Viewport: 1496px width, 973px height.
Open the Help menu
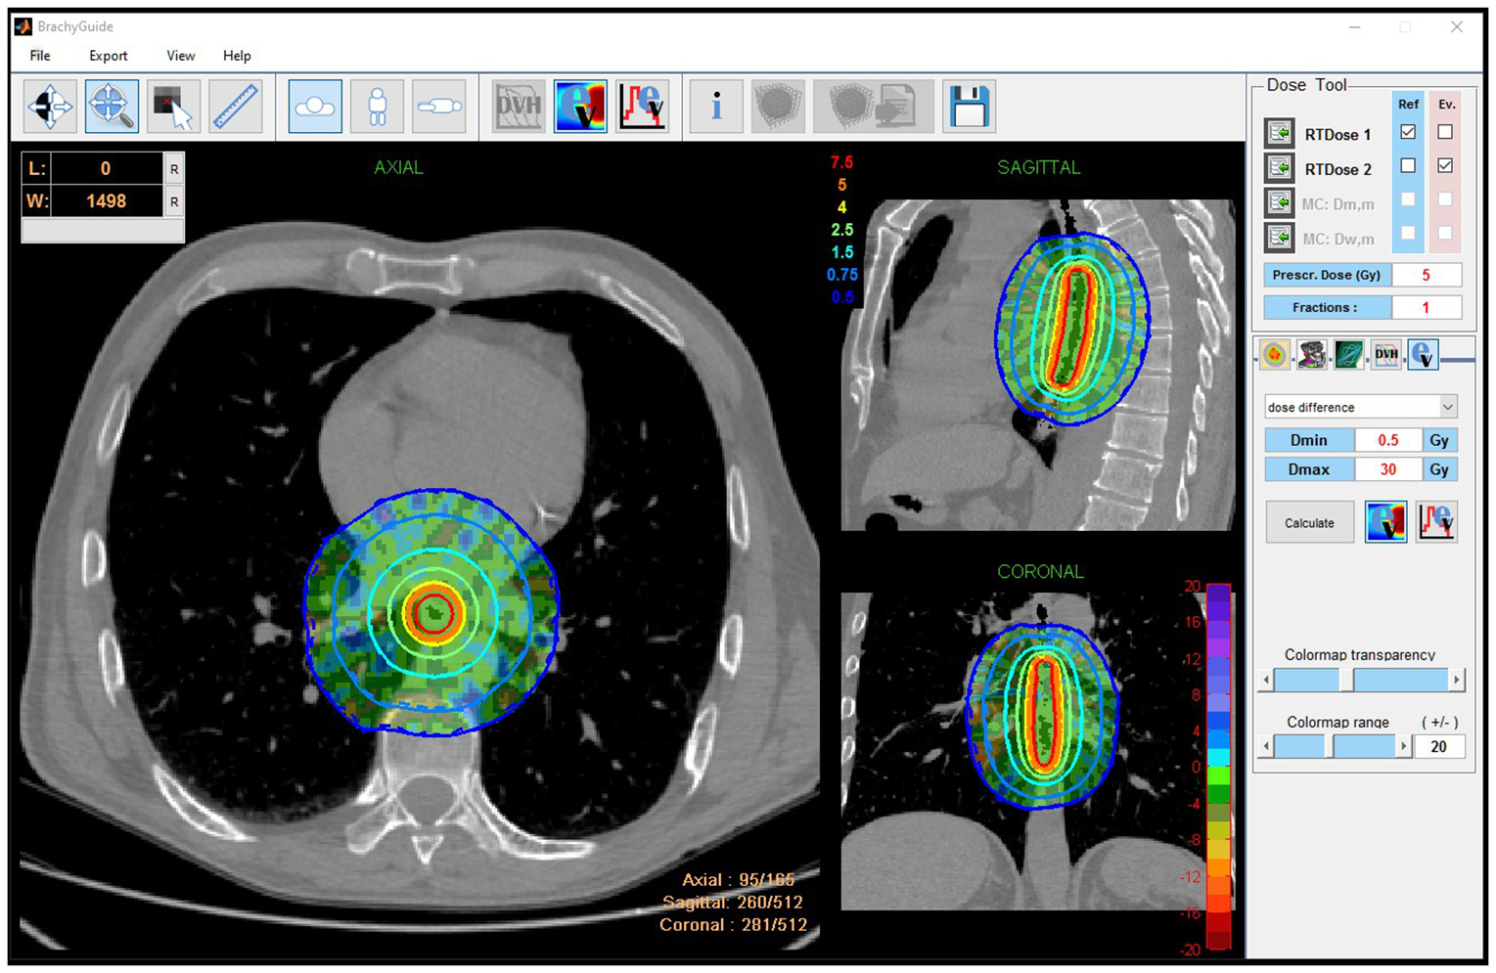point(237,56)
